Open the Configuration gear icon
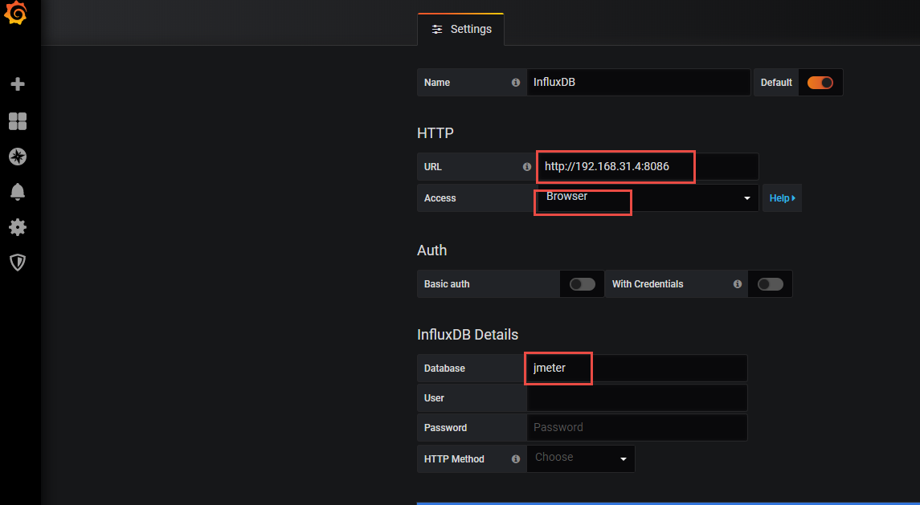 [18, 227]
